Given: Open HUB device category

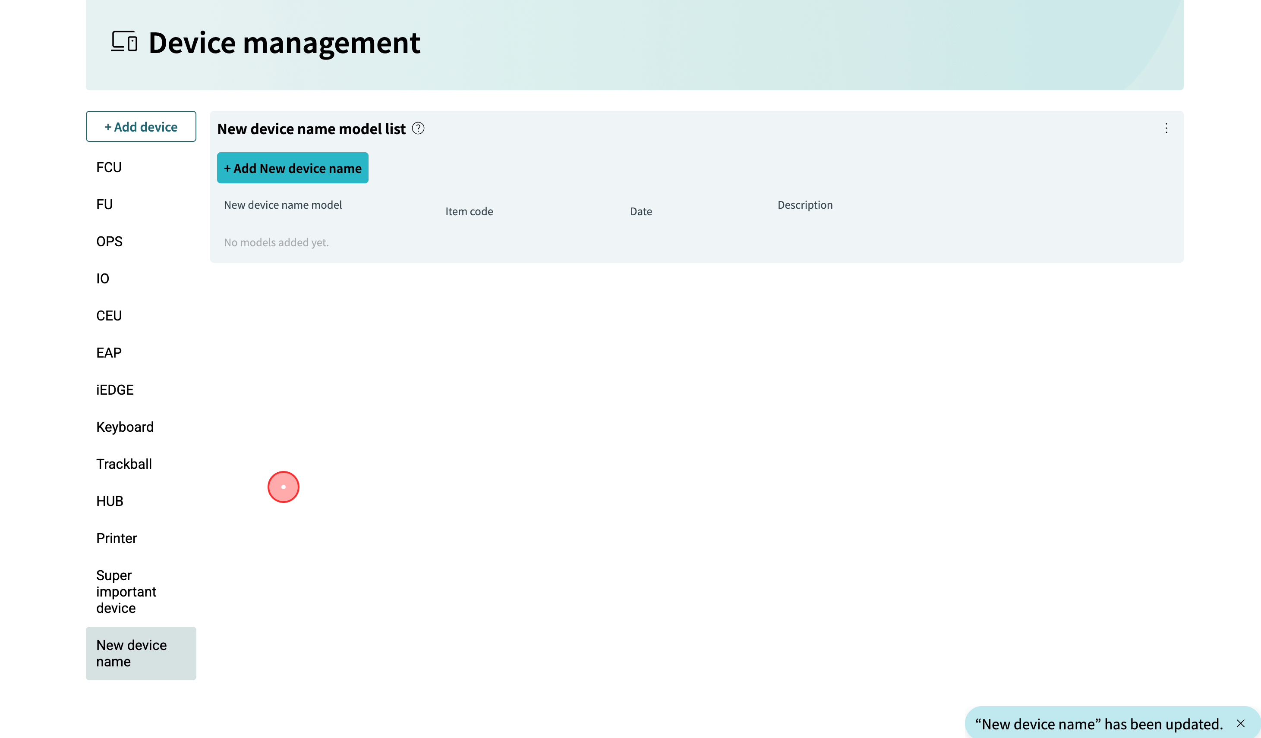Looking at the screenshot, I should point(141,501).
